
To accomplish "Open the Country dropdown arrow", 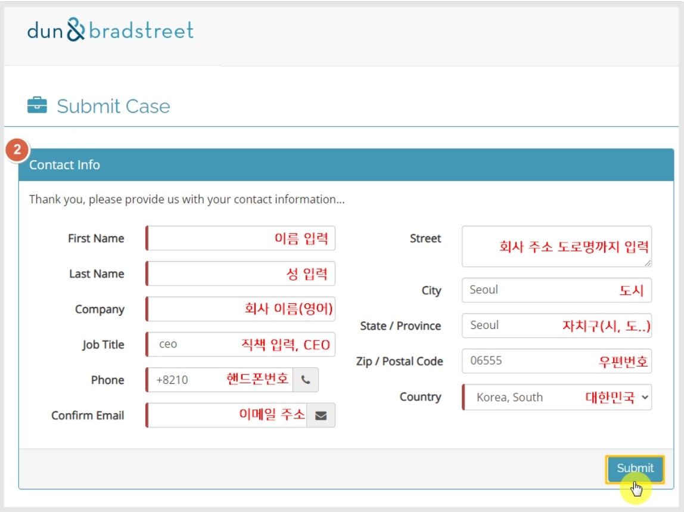I will pyautogui.click(x=645, y=397).
